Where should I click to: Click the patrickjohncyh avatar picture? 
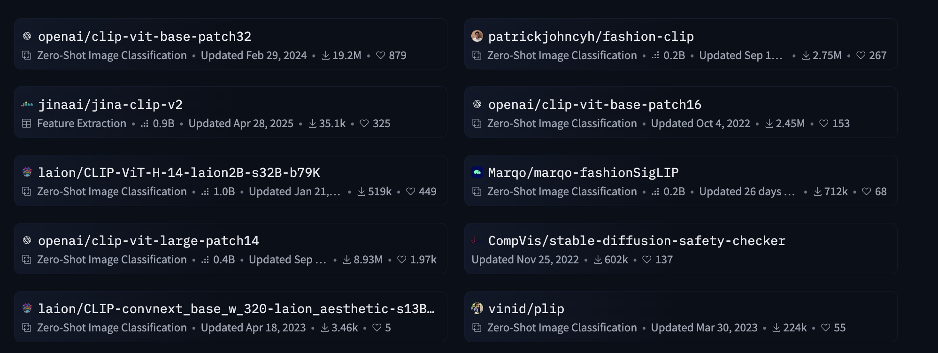coord(477,36)
